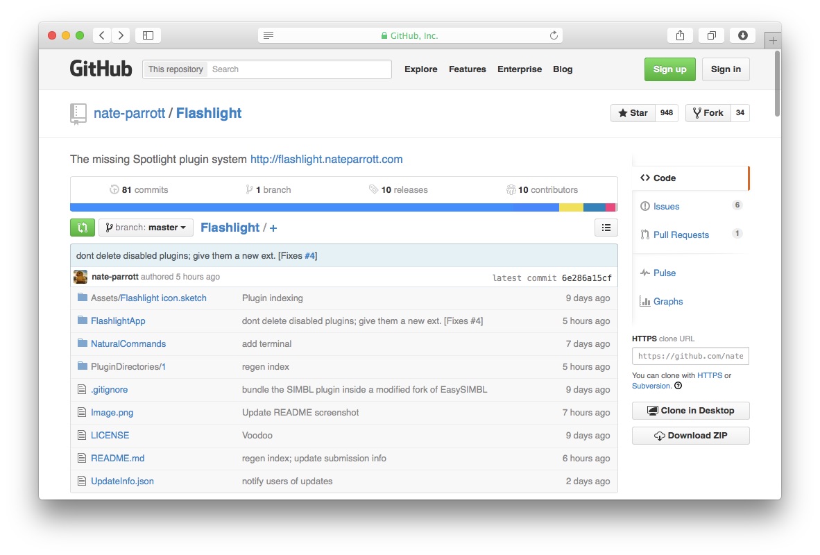The height and width of the screenshot is (555, 820).
Task: Click the help icon next to Subversion
Action: tap(678, 386)
